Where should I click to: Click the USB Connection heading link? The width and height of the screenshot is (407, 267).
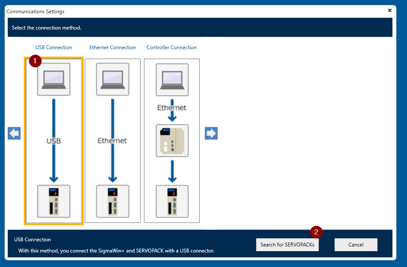pyautogui.click(x=54, y=47)
